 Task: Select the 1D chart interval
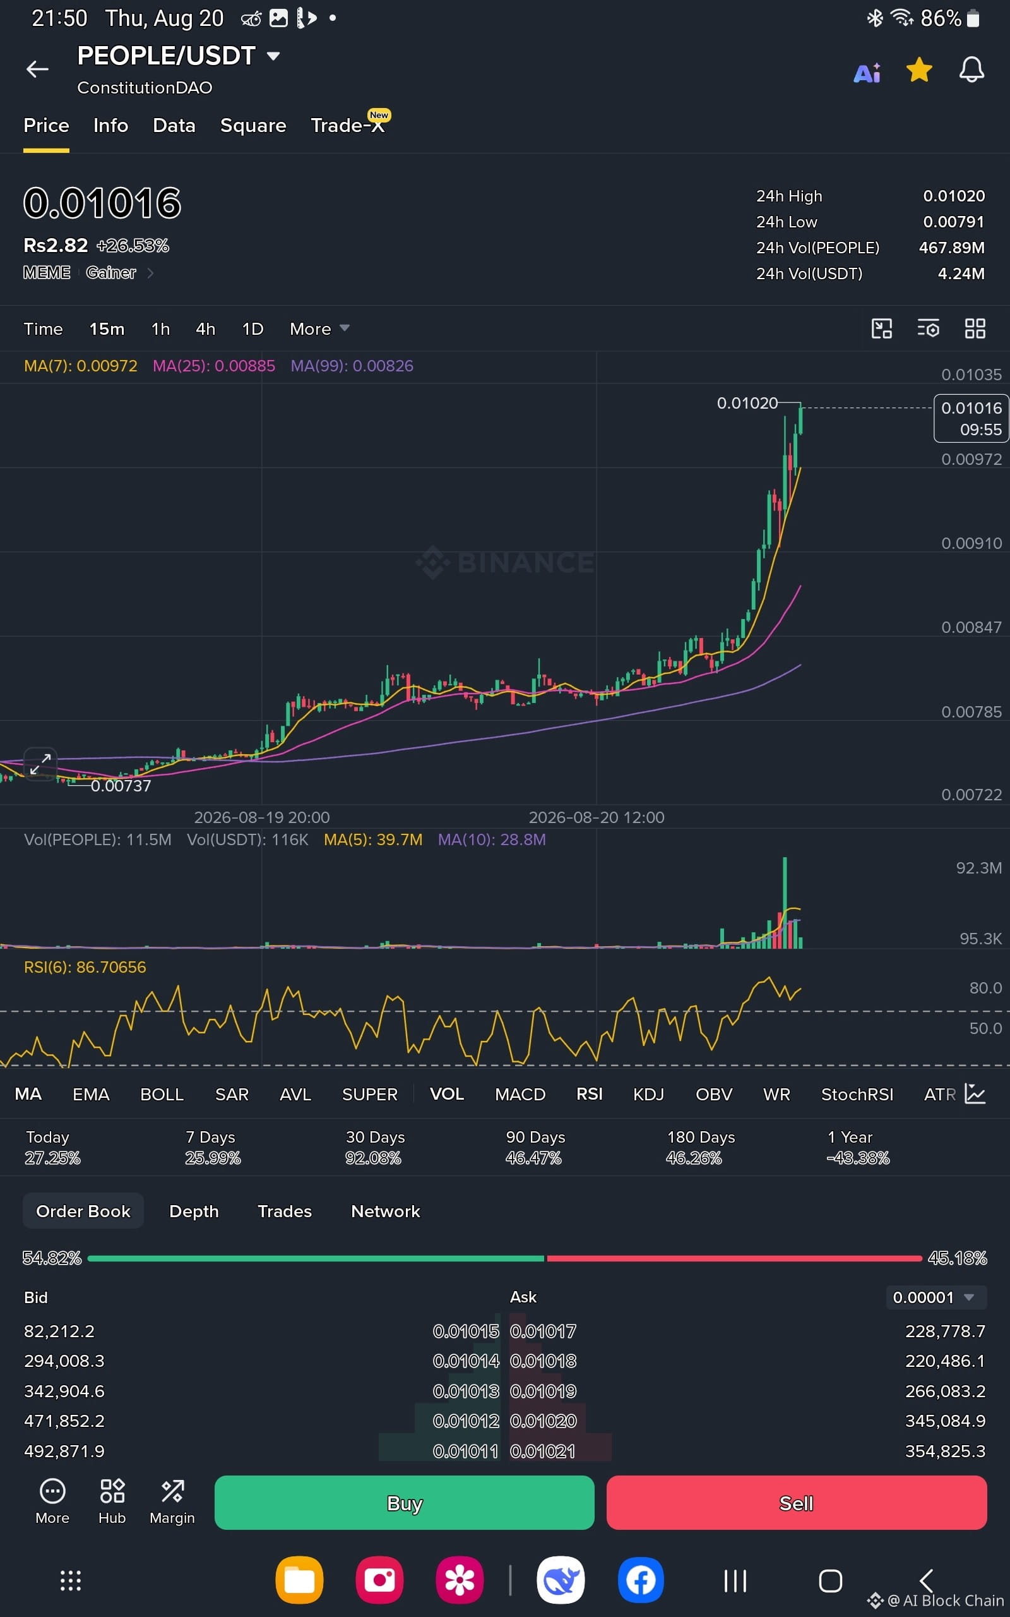click(252, 328)
